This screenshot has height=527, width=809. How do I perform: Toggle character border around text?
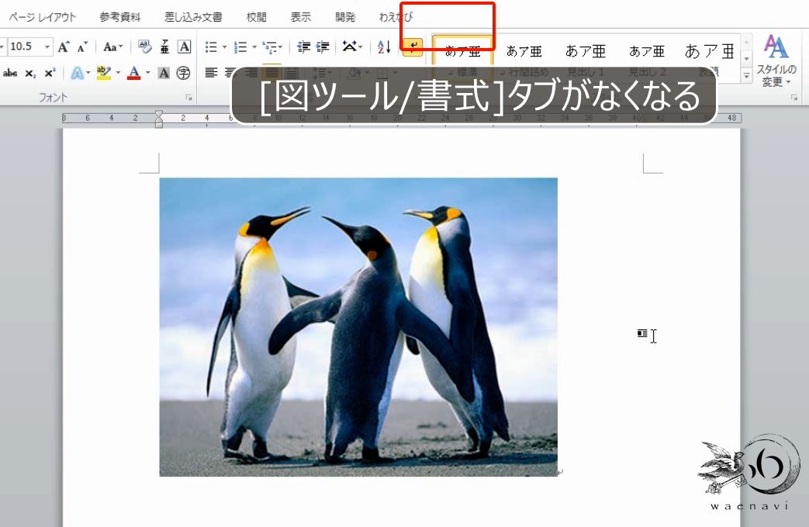[184, 47]
